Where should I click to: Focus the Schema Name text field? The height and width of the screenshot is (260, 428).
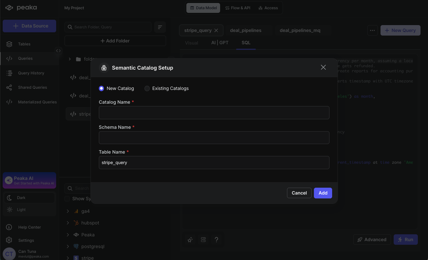(x=214, y=138)
